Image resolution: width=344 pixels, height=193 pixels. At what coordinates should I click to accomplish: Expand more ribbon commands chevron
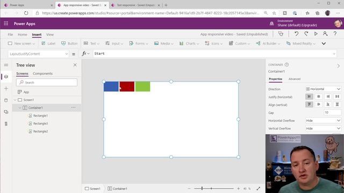[x=324, y=43]
